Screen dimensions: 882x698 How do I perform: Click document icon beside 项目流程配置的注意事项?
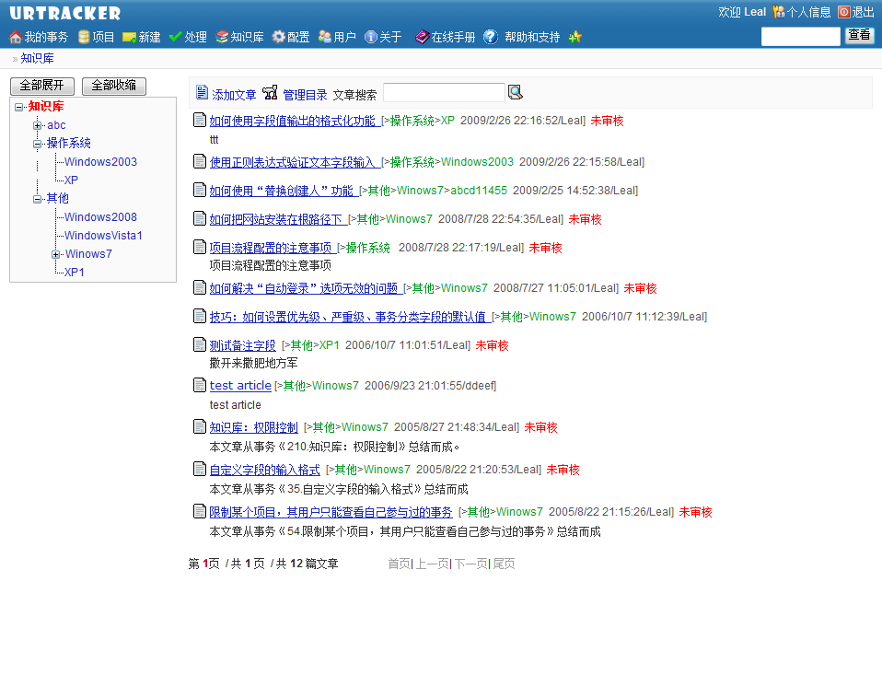click(200, 247)
